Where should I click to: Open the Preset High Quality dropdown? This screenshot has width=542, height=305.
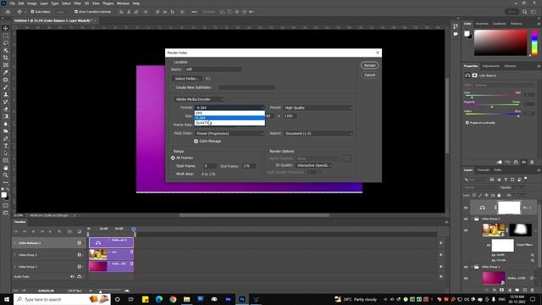[318, 108]
